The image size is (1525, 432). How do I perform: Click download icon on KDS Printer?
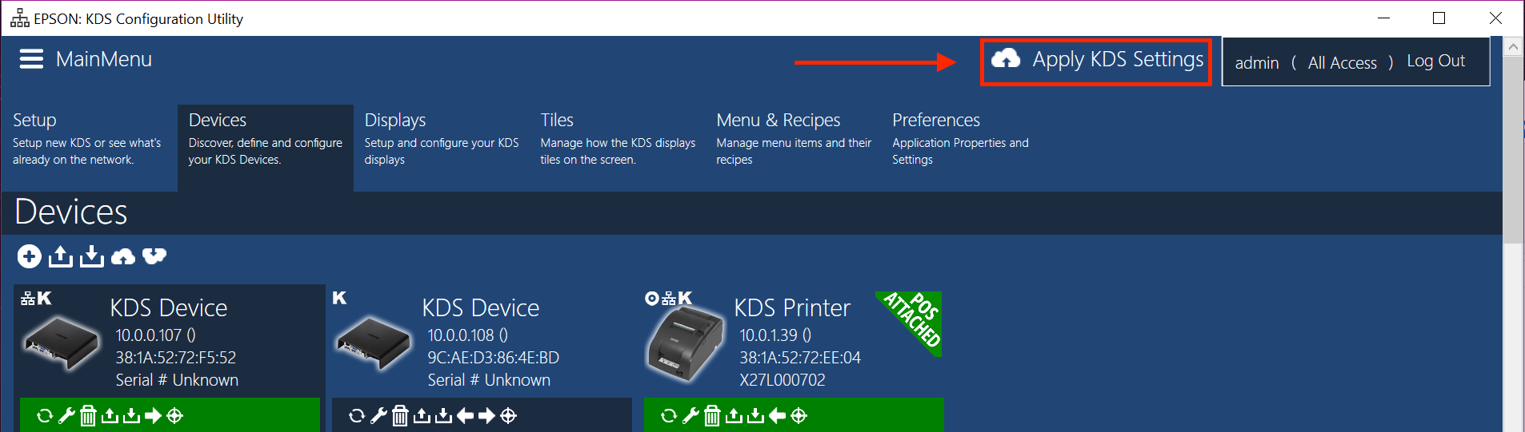(x=755, y=416)
